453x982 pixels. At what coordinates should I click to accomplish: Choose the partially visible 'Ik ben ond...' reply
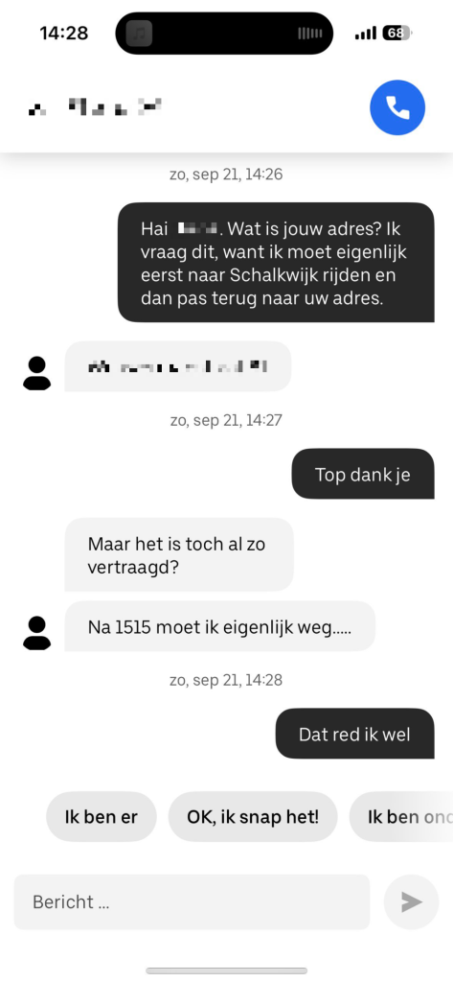click(401, 817)
